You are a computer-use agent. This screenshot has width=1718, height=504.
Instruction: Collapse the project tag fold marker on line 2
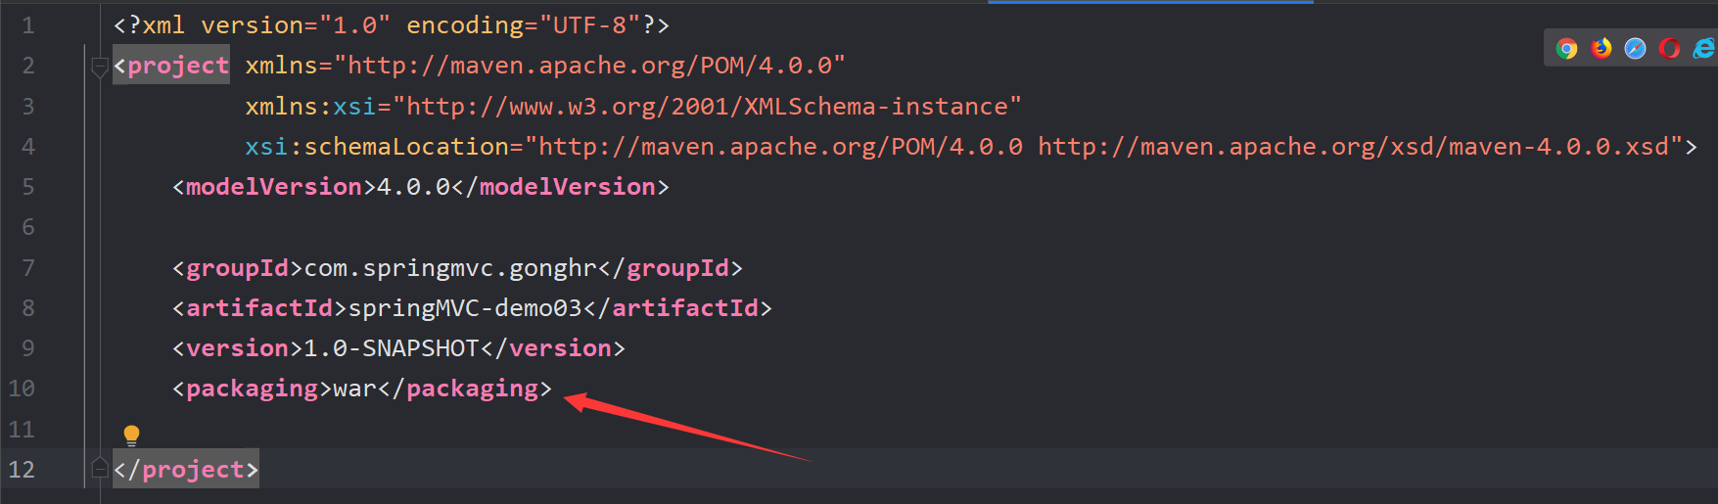point(99,67)
